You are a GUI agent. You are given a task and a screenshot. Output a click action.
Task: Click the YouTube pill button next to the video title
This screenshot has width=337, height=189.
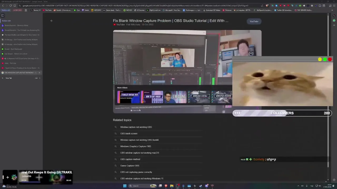pos(254,21)
